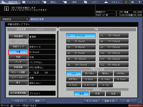Open the 出力紙濃度調整 density adjustment setting
This screenshot has width=143, height=107.
click(x=18, y=93)
